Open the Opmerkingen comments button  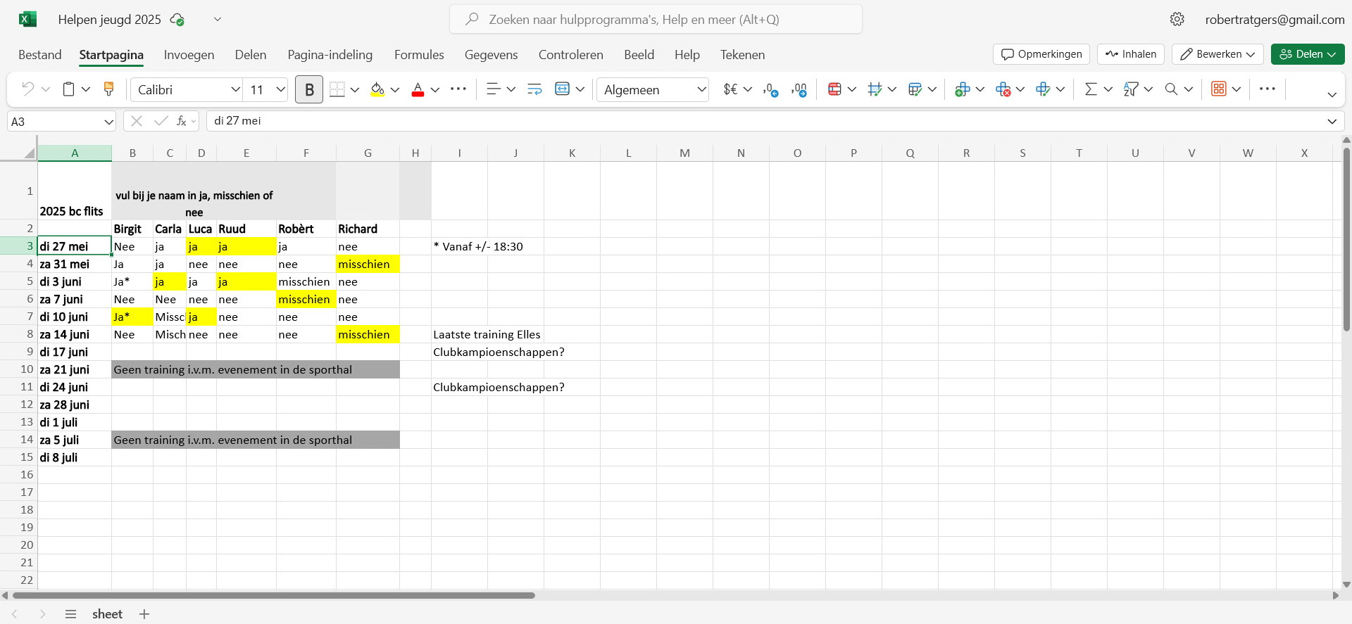pyautogui.click(x=1041, y=54)
